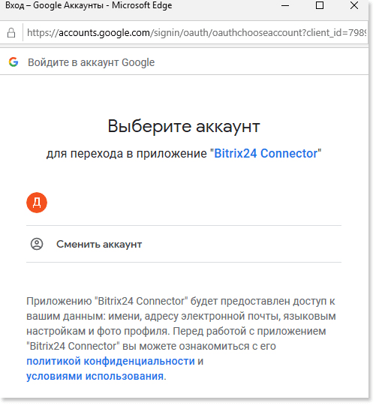Image resolution: width=379 pixels, height=406 pixels.
Task: Minimize the Microsoft Edge sign-in window
Action: [x=285, y=5]
